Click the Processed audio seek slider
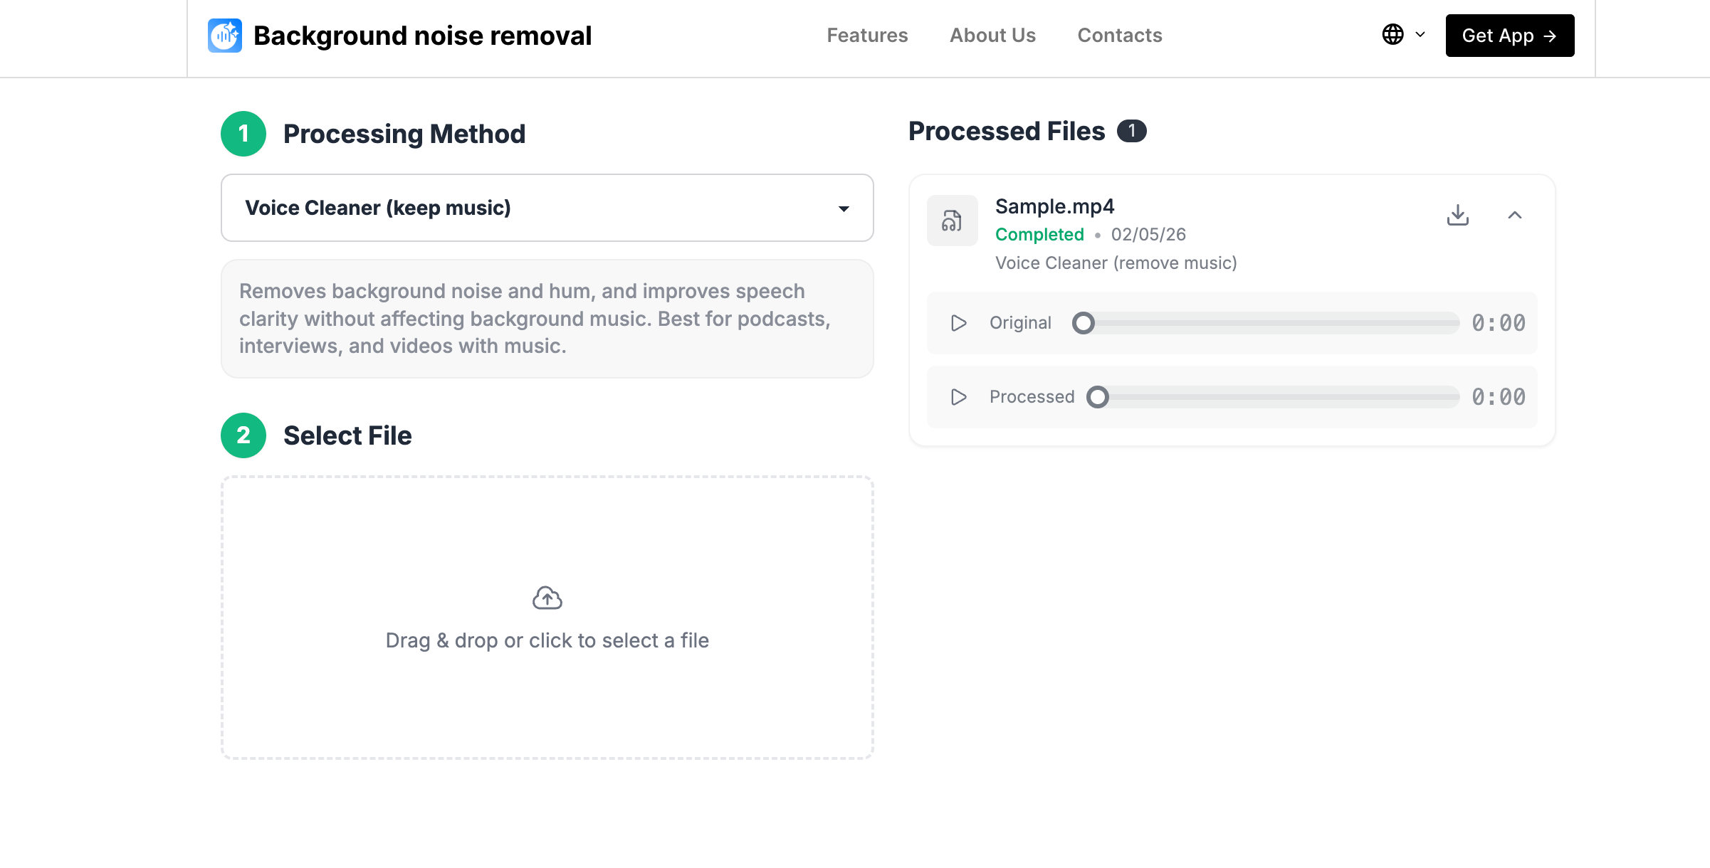1710x868 pixels. (1277, 397)
